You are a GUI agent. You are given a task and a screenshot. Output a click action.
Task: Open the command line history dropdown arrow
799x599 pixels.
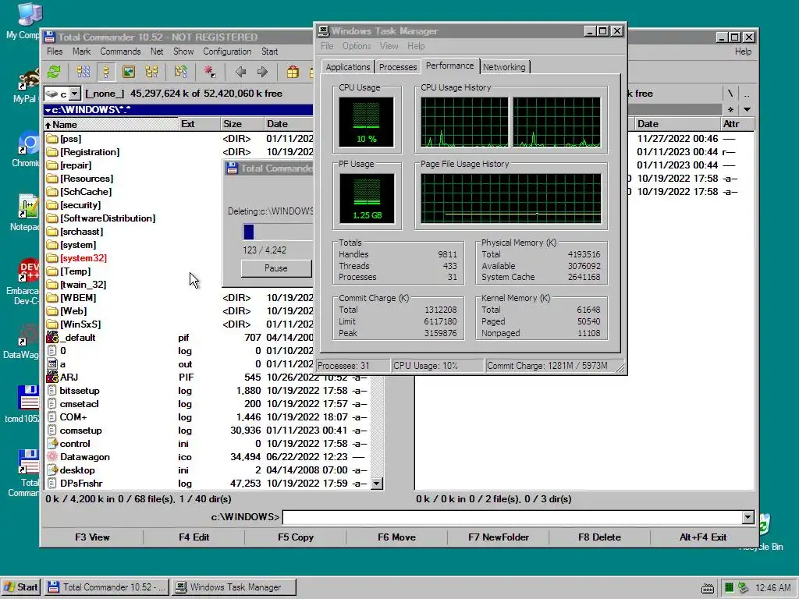(748, 518)
